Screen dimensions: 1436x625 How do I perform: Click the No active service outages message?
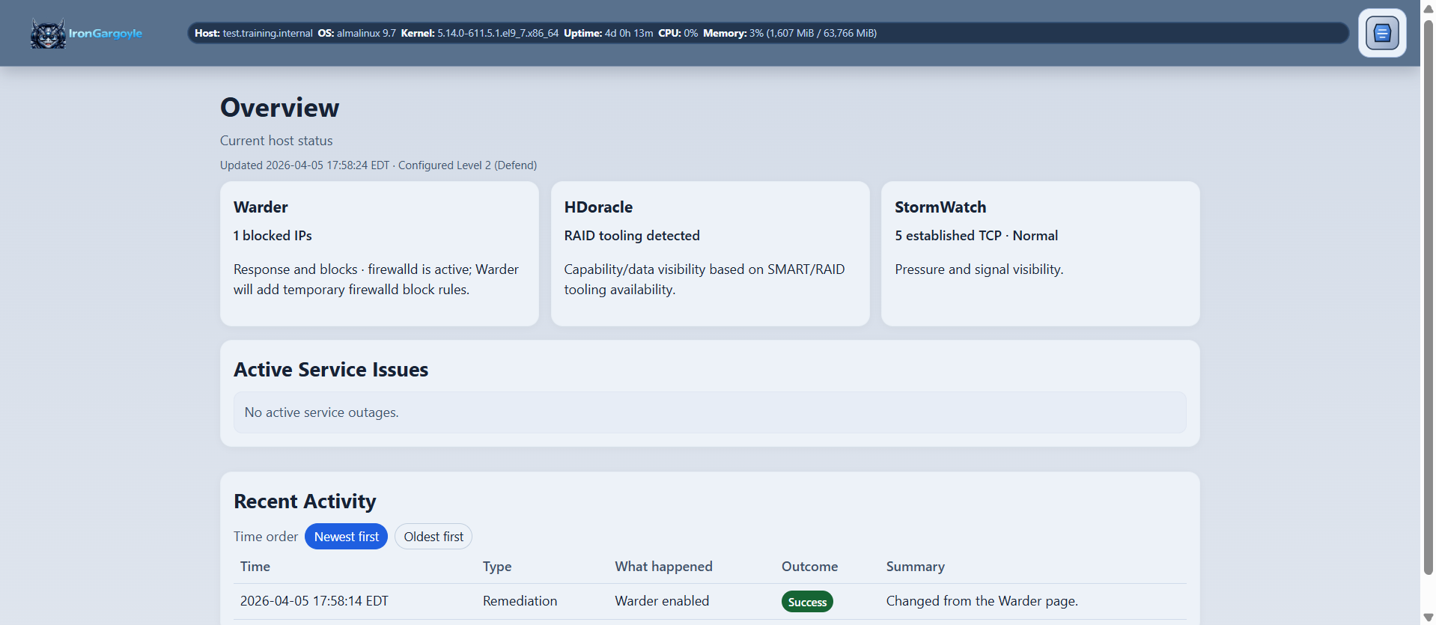coord(322,412)
